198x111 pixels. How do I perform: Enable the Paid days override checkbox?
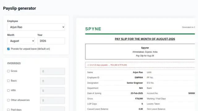8,110
